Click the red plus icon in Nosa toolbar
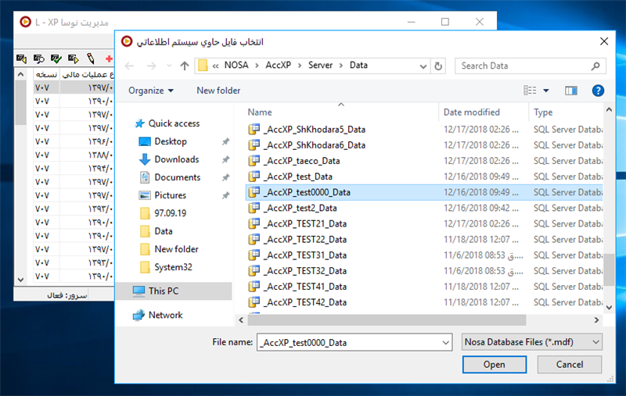626x396 pixels. pos(109,59)
